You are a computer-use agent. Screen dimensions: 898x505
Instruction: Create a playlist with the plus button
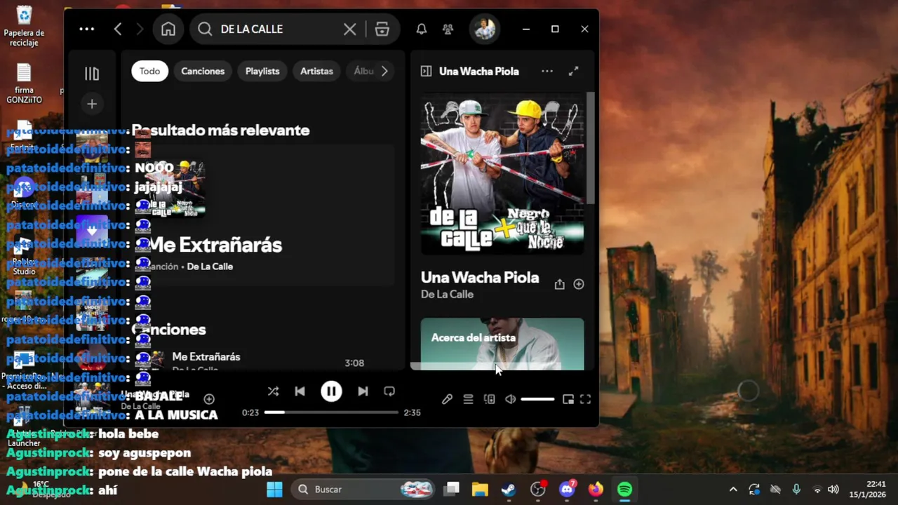[92, 104]
